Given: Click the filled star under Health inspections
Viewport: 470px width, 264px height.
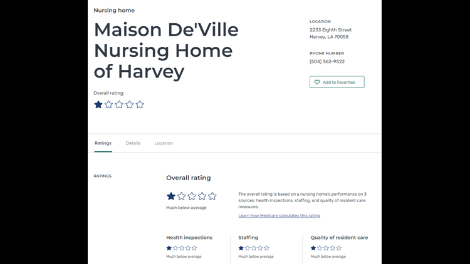Looking at the screenshot, I should coord(169,248).
